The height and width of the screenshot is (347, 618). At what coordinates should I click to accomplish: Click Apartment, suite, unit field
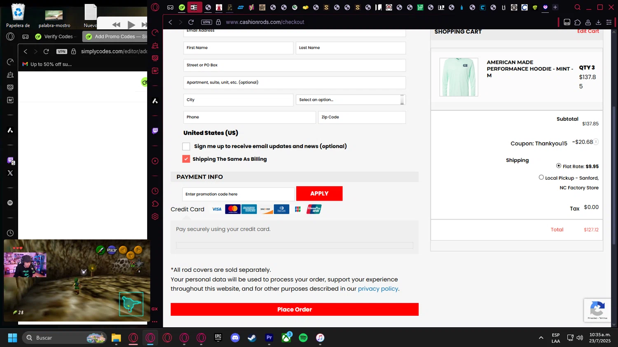(x=295, y=83)
